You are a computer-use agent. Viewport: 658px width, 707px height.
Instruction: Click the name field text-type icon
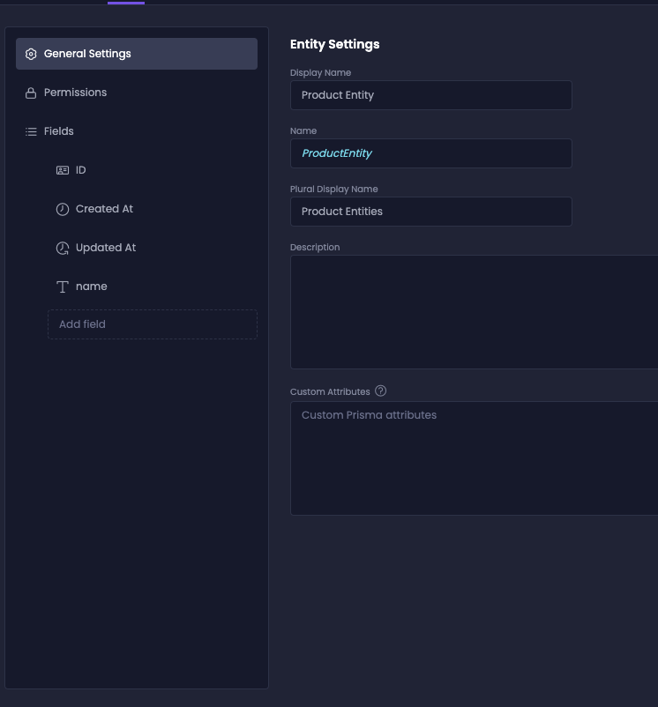click(x=63, y=287)
